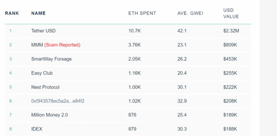Click the $453K USD value cell
Image resolution: width=277 pixels, height=136 pixels.
(x=230, y=59)
